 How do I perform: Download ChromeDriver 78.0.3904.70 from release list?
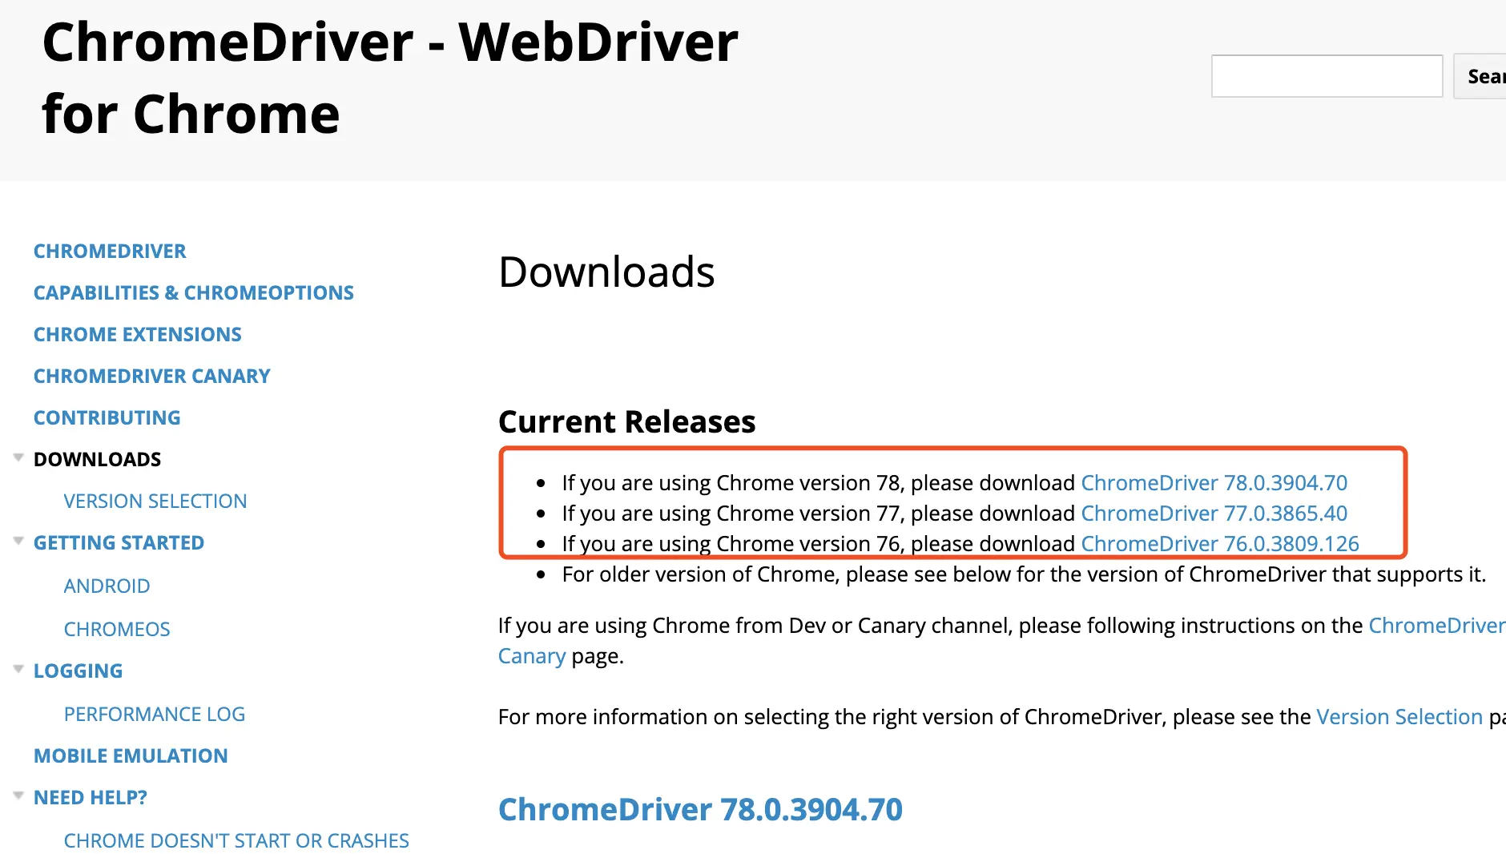[1214, 482]
